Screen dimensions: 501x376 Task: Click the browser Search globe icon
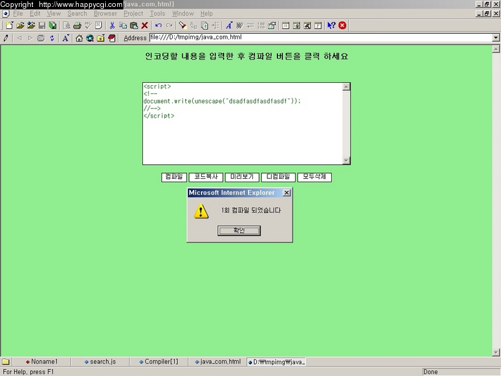coord(90,38)
